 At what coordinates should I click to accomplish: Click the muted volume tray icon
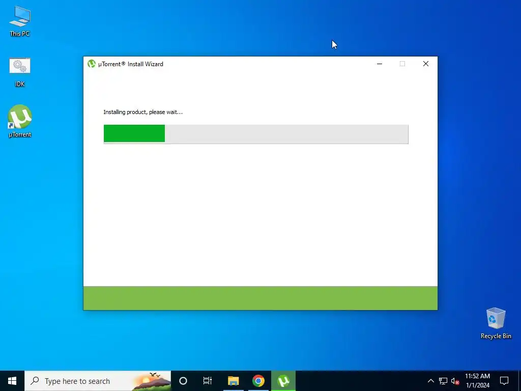point(455,381)
